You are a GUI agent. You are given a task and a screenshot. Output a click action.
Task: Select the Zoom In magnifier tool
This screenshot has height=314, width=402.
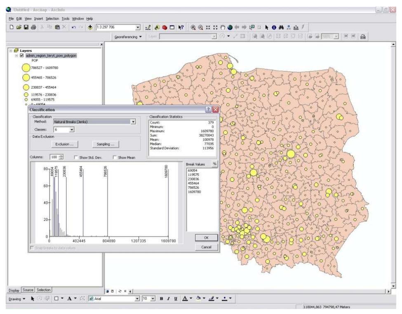193,27
